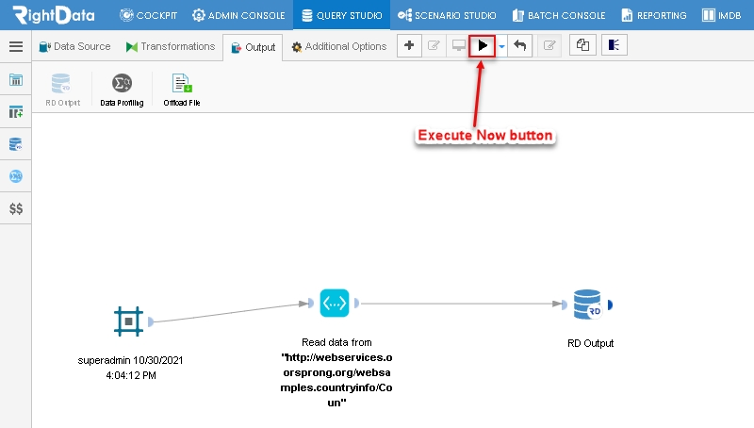Click the table-with-plus sidebar icon

tap(16, 112)
